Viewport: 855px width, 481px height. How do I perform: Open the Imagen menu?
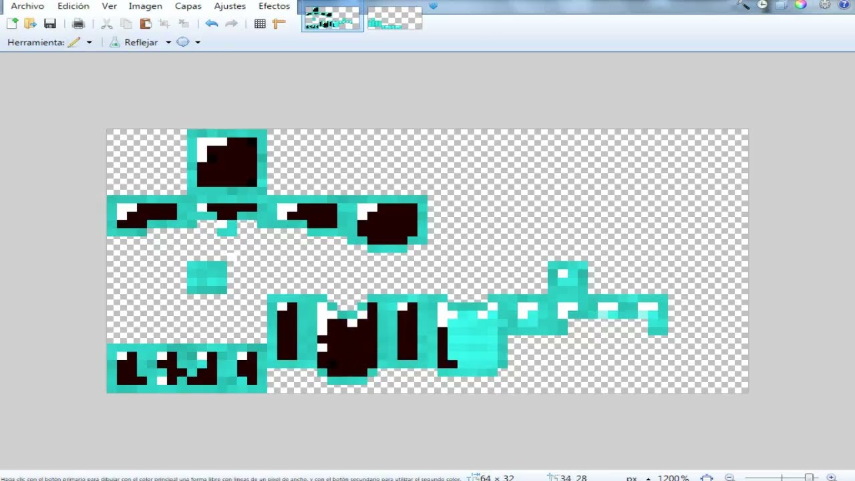coord(146,6)
